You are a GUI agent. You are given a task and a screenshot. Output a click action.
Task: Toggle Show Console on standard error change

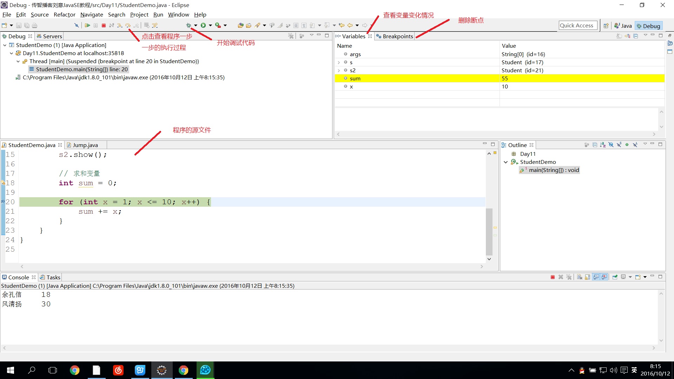[x=604, y=277]
